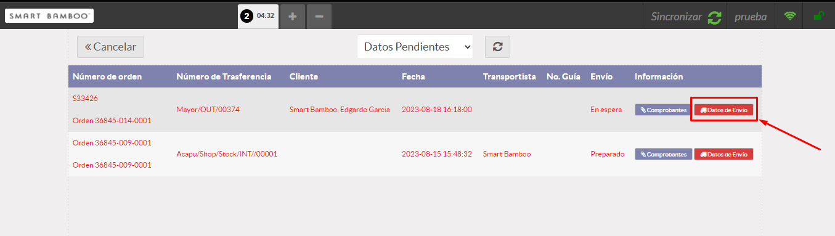Image resolution: width=835 pixels, height=236 pixels.
Task: Click the refresh icon beside dropdown
Action: pos(497,47)
